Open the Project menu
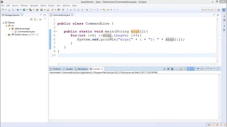This screenshot has width=227, height=127. (51, 6)
